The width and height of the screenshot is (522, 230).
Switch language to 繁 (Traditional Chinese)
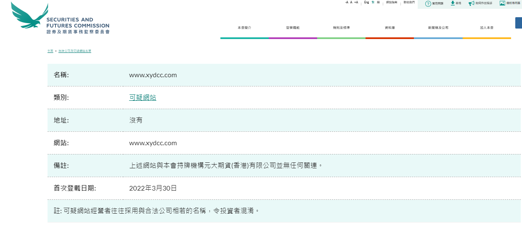point(373,3)
